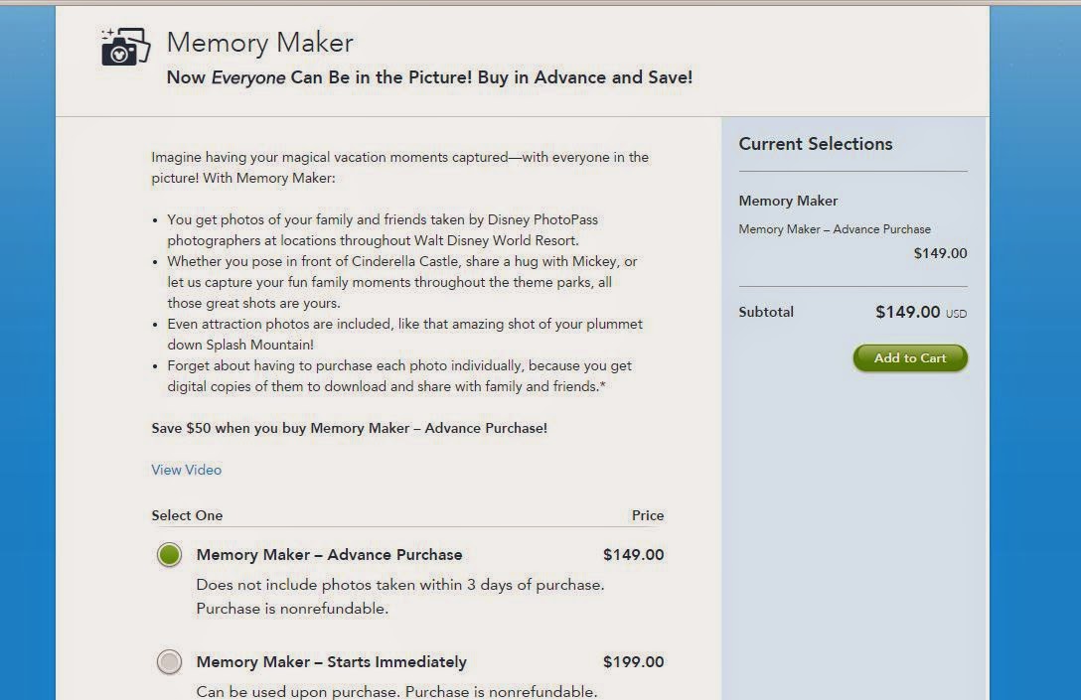
Task: Click the Memory Maker camera icon
Action: pyautogui.click(x=125, y=47)
